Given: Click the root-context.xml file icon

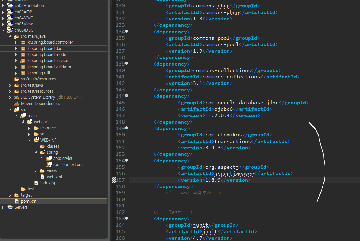Looking at the screenshot, I should [49, 164].
